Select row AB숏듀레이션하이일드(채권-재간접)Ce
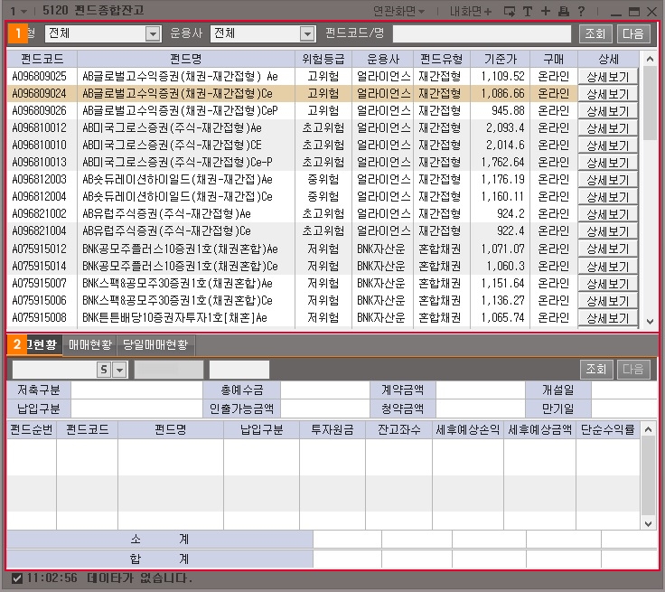The image size is (665, 592). pos(292,196)
